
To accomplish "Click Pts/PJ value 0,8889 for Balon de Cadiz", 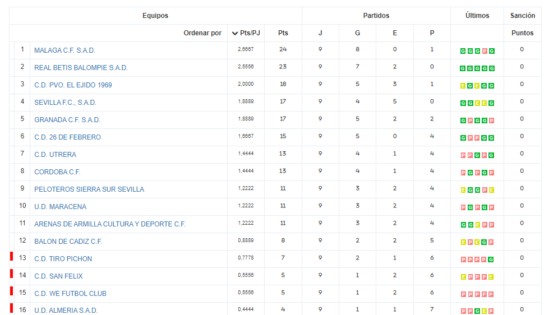I will point(246,240).
